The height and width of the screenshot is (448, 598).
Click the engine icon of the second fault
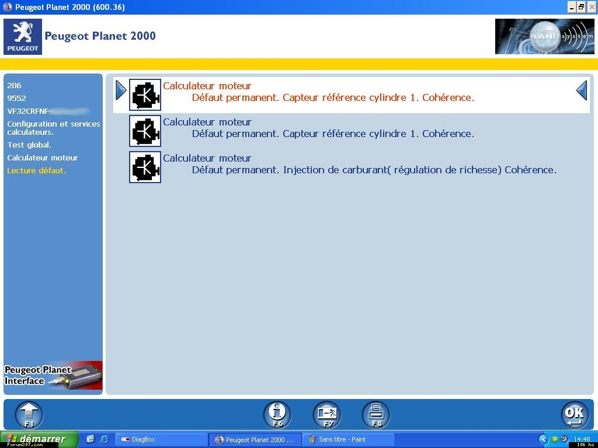pyautogui.click(x=145, y=131)
